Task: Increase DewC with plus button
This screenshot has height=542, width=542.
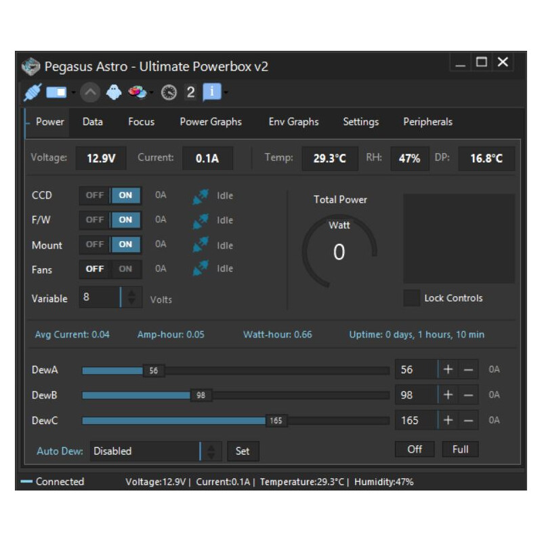Action: point(448,420)
